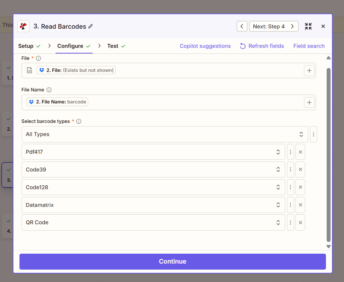Click Refresh fields

[x=262, y=46]
